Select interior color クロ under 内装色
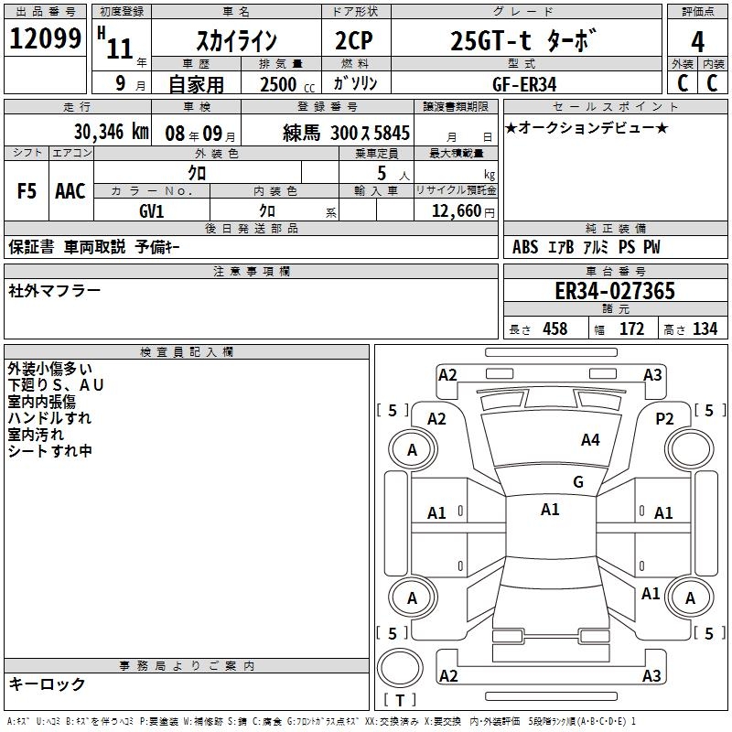732x732 pixels. point(267,211)
